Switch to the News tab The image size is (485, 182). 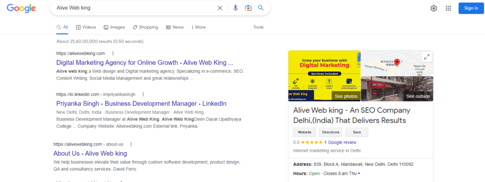[175, 27]
